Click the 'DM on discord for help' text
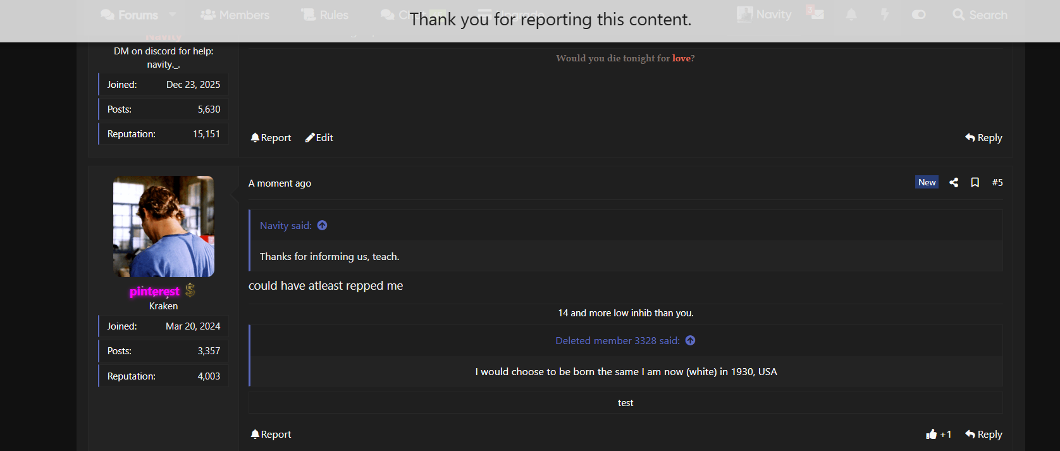This screenshot has height=451, width=1060. coord(164,51)
